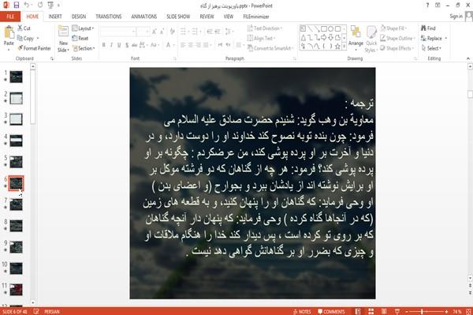473x315 pixels.
Task: Toggle the Comments pane in status bar
Action: pos(331,312)
